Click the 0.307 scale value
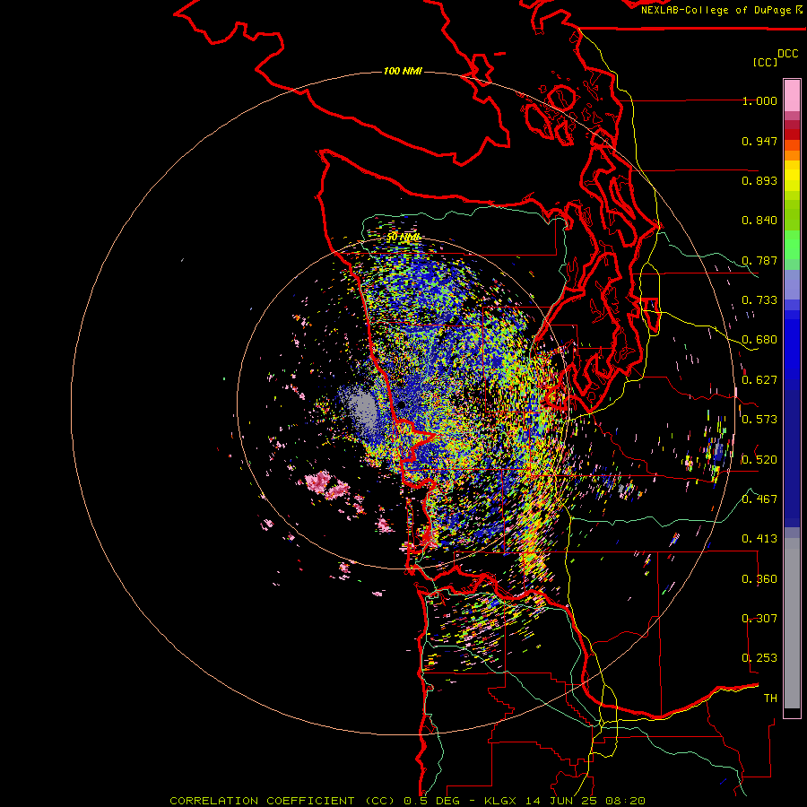The height and width of the screenshot is (807, 807). (759, 619)
